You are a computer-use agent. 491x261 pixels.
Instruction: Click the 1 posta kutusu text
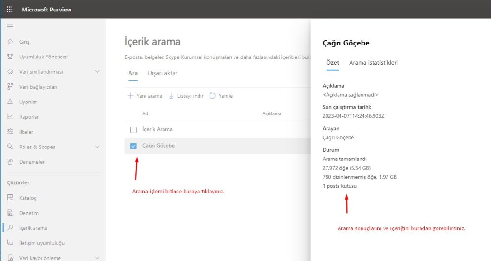(339, 186)
